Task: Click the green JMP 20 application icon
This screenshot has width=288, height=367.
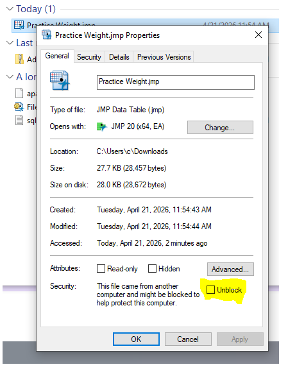Action: 102,127
